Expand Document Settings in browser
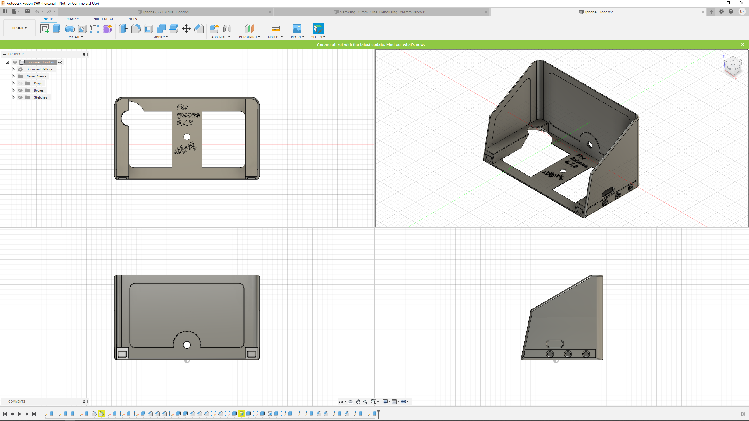Viewport: 749px width, 421px height. [x=13, y=69]
